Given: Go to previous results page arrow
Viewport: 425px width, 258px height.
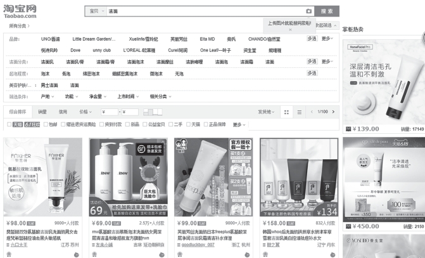Looking at the screenshot, I should coord(312,112).
